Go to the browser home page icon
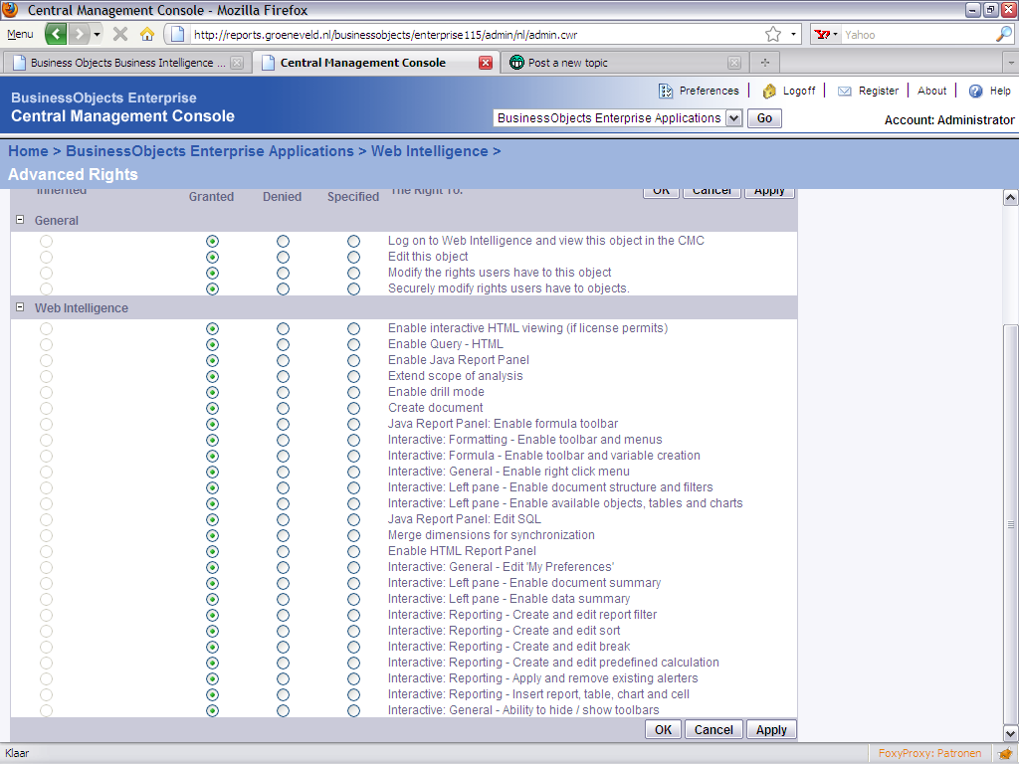Viewport: 1019px width, 764px height. coord(147,34)
